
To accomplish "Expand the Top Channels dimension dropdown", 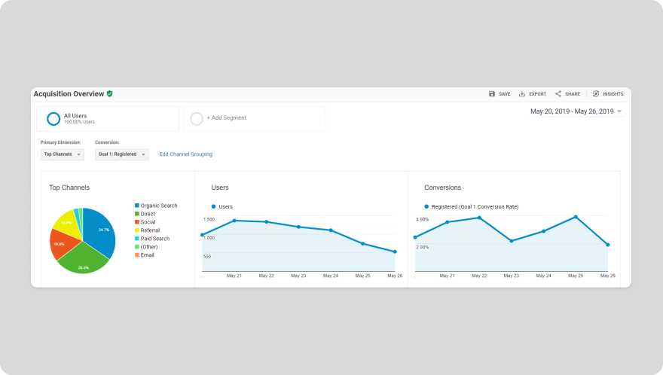I will 63,154.
